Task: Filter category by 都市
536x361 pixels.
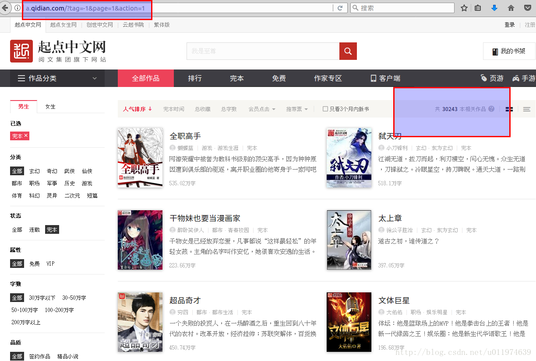Action: 17,183
